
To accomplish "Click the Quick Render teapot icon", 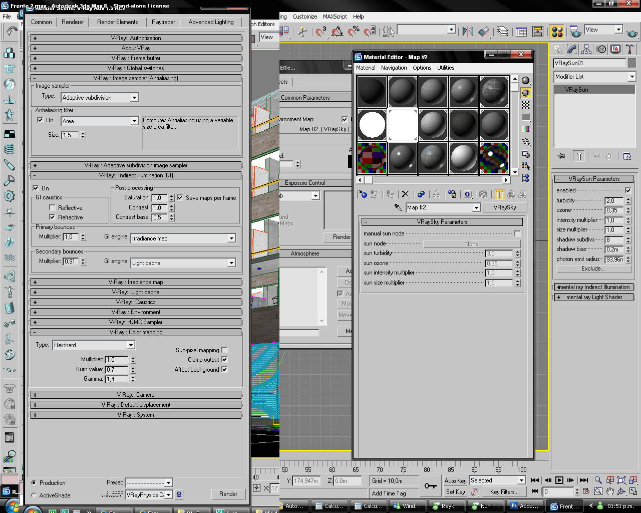I will [x=632, y=32].
